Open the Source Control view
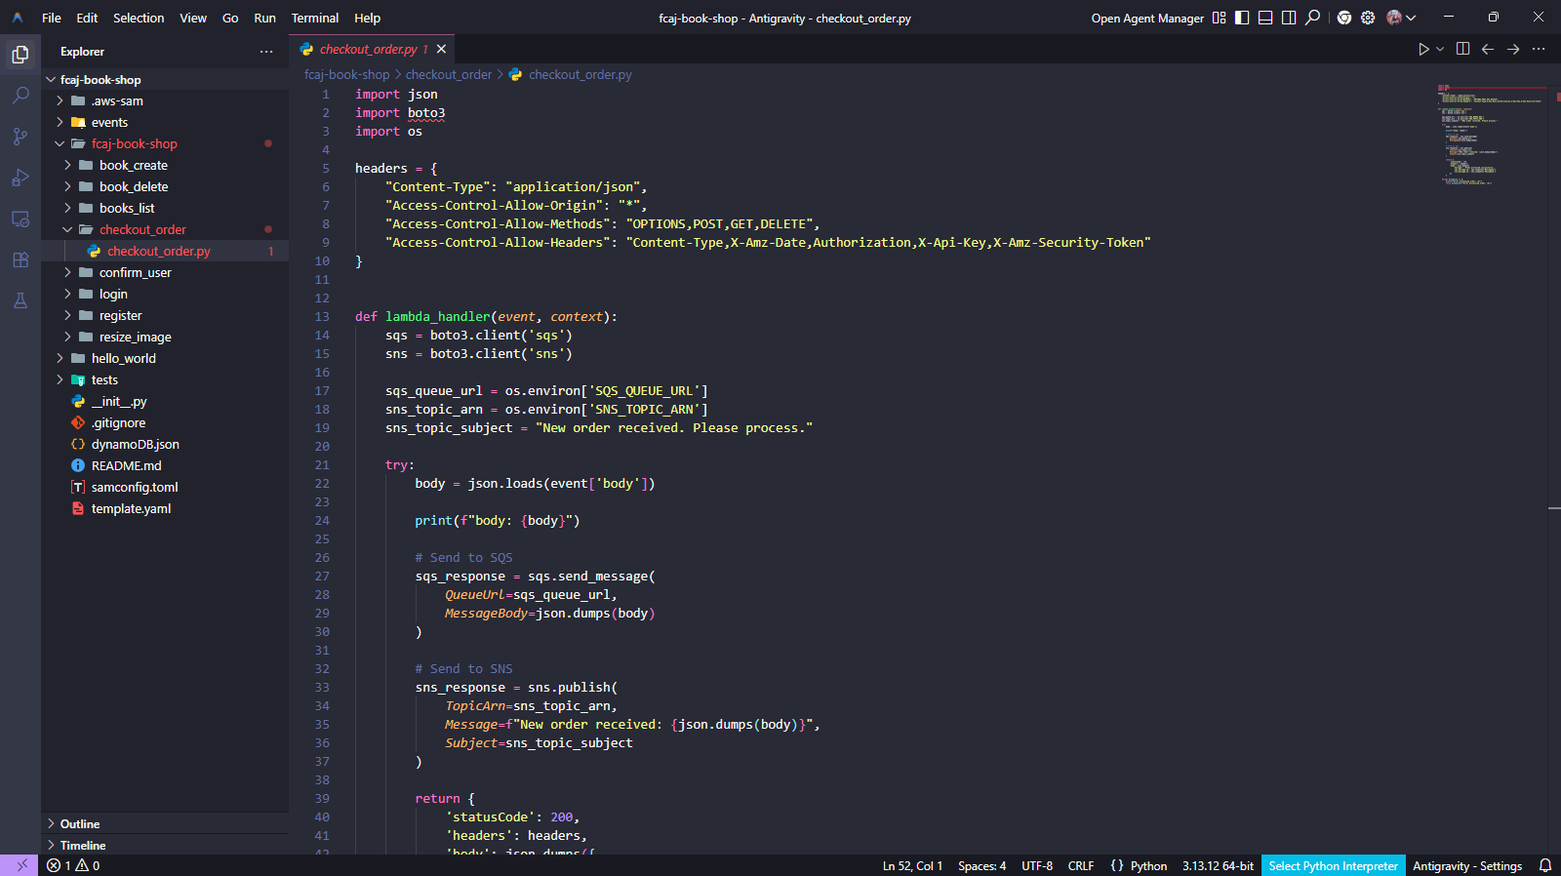This screenshot has height=876, width=1561. click(x=20, y=137)
